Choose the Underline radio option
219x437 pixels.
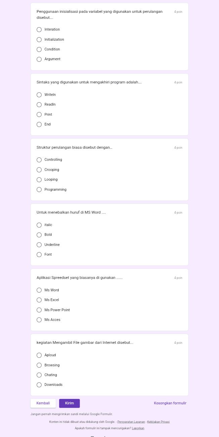click(x=39, y=245)
